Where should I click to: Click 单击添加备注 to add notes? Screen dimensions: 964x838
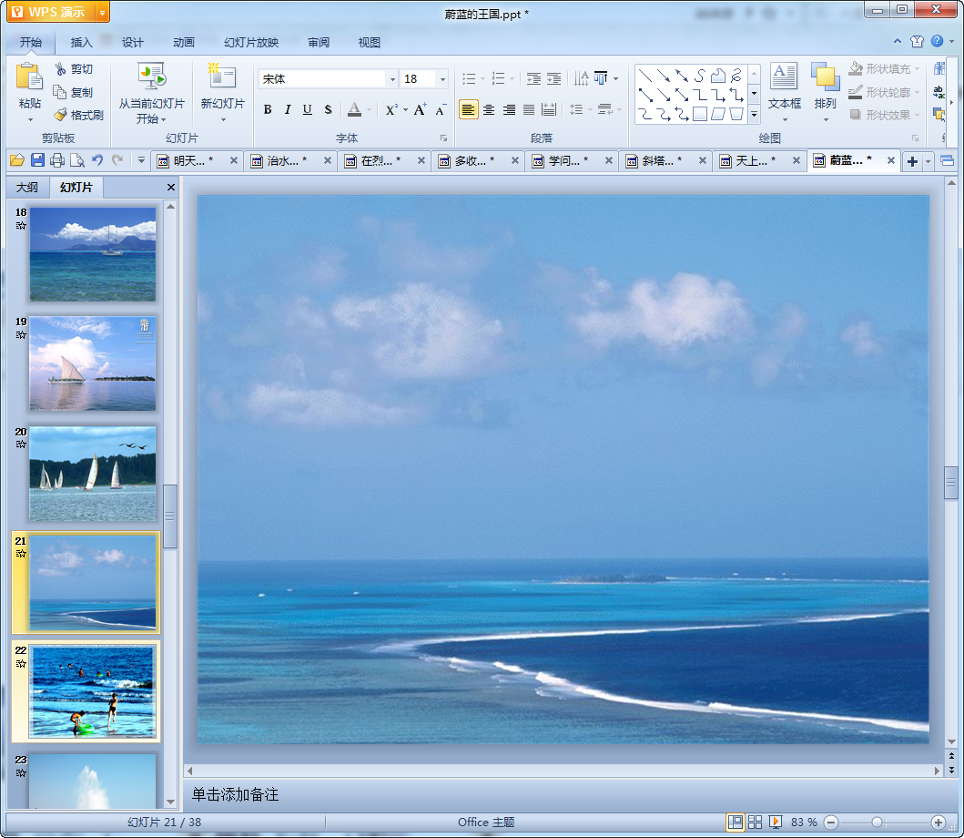pyautogui.click(x=235, y=795)
